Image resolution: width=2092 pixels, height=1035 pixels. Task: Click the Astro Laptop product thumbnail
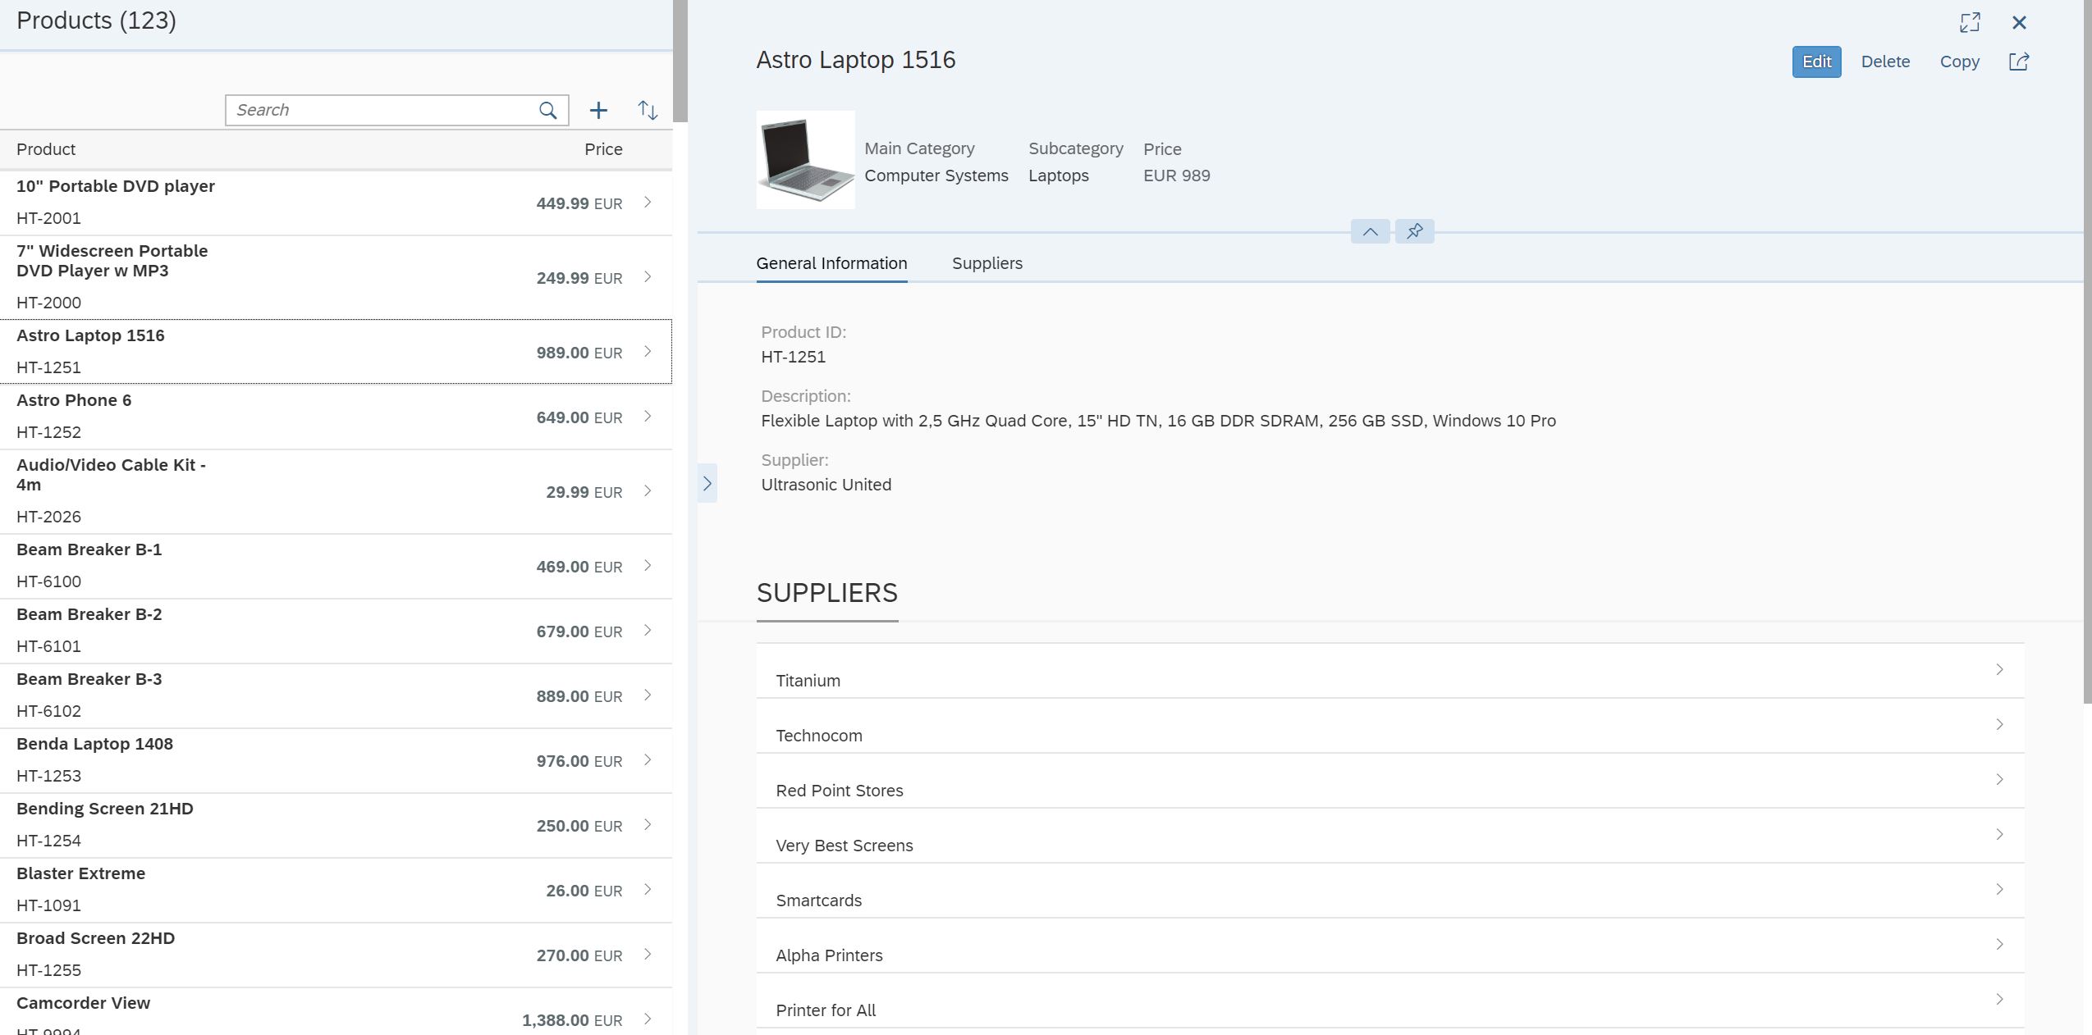(x=805, y=160)
